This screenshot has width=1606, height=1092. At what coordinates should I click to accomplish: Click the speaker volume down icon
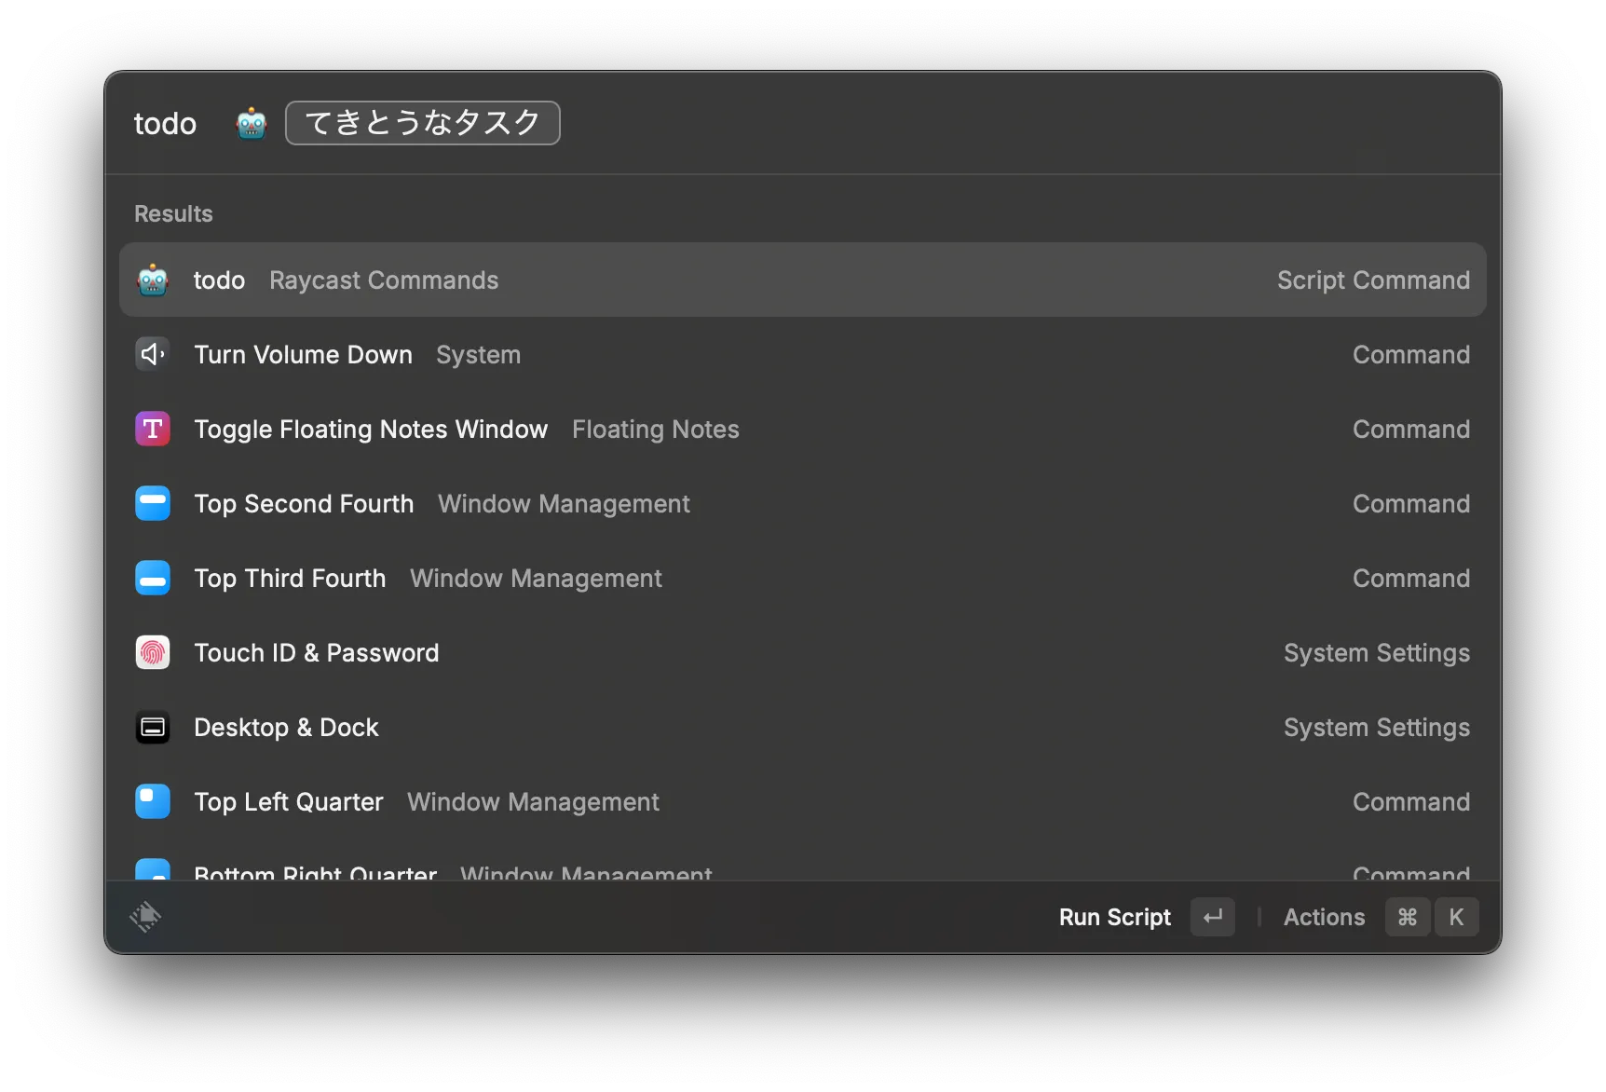[153, 354]
